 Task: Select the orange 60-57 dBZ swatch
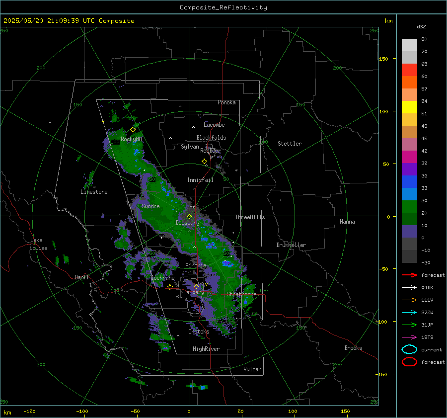[409, 83]
